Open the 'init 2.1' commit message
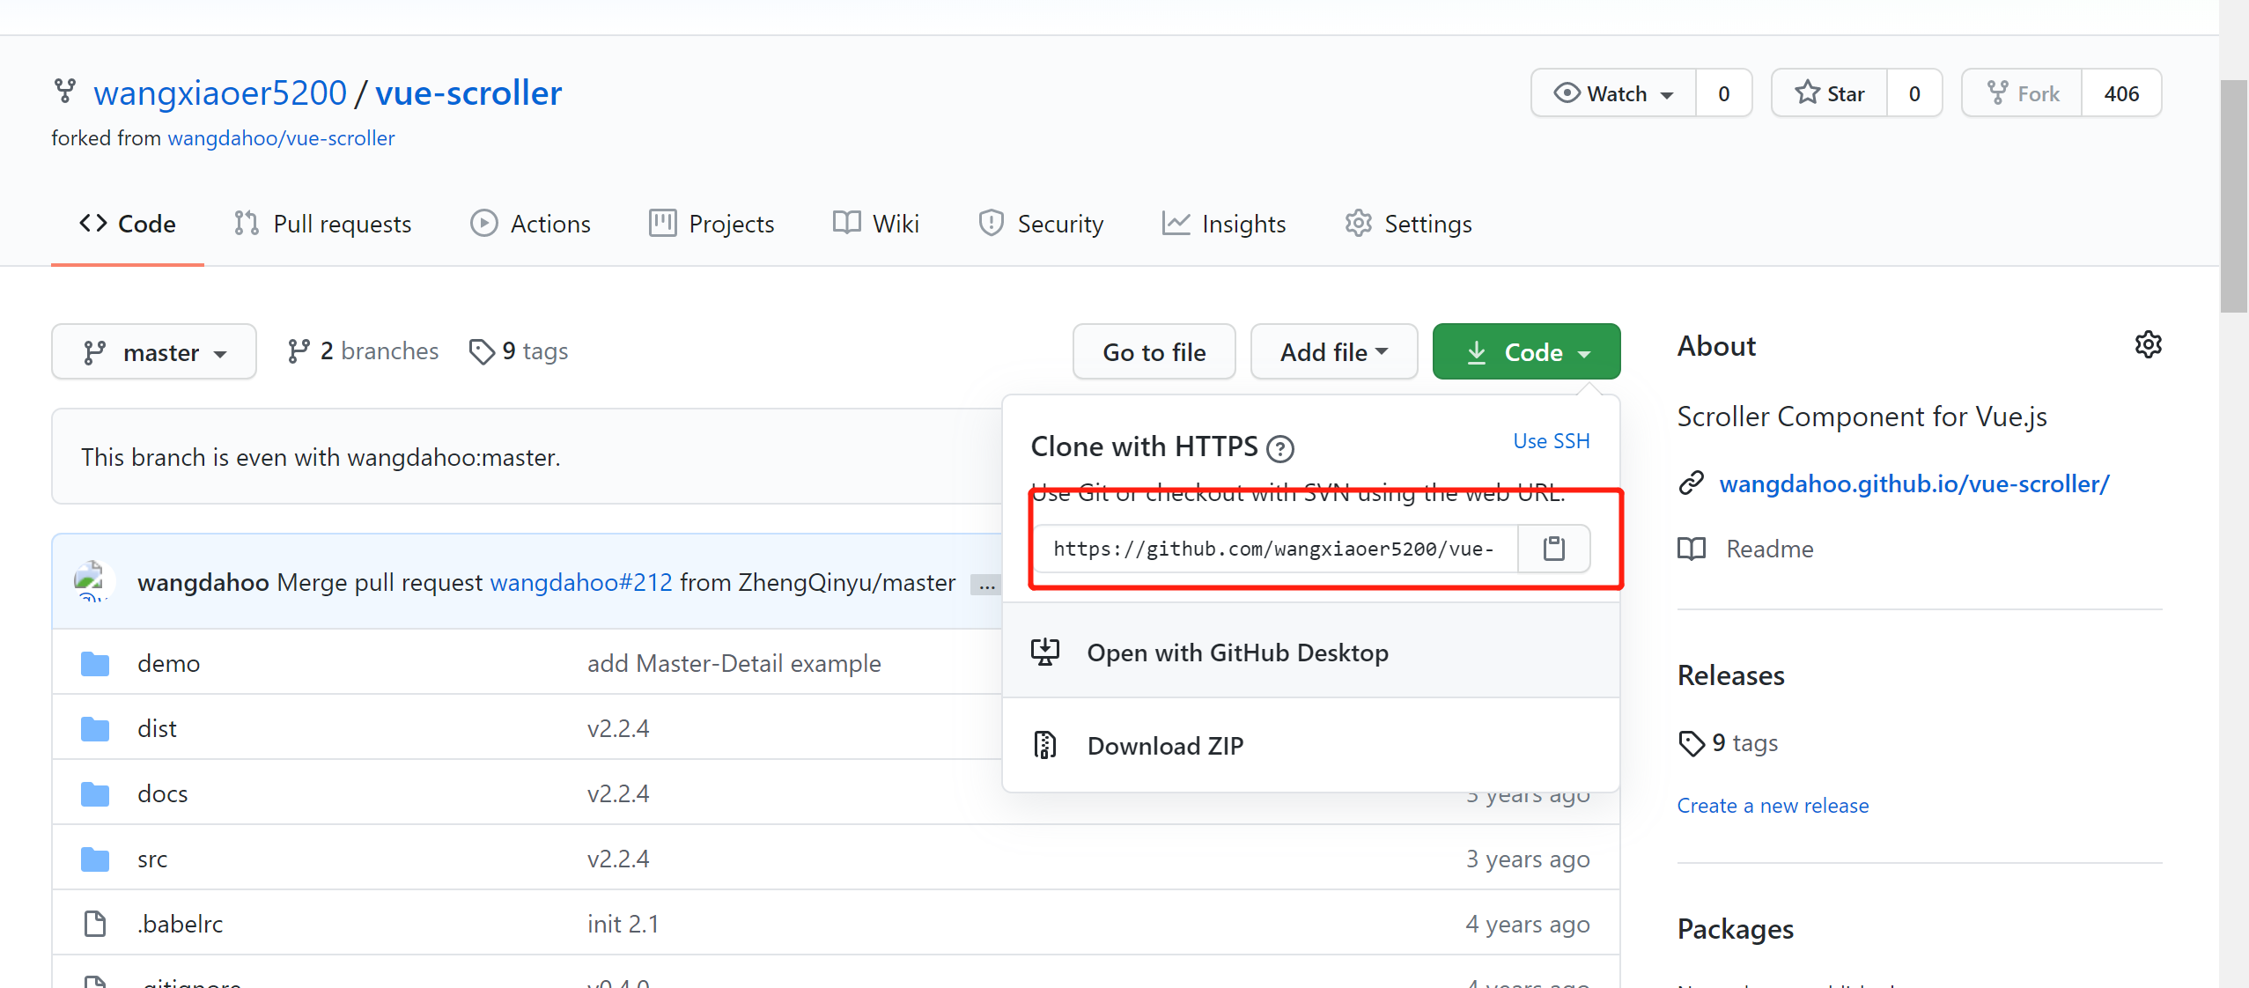Viewport: 2249px width, 988px height. click(623, 924)
